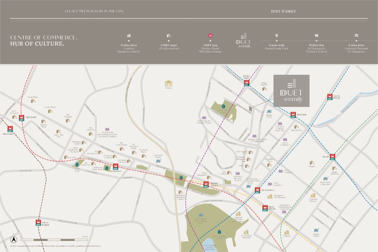
Task: Select the car icon above 9 mins drive
Action: tap(129, 35)
